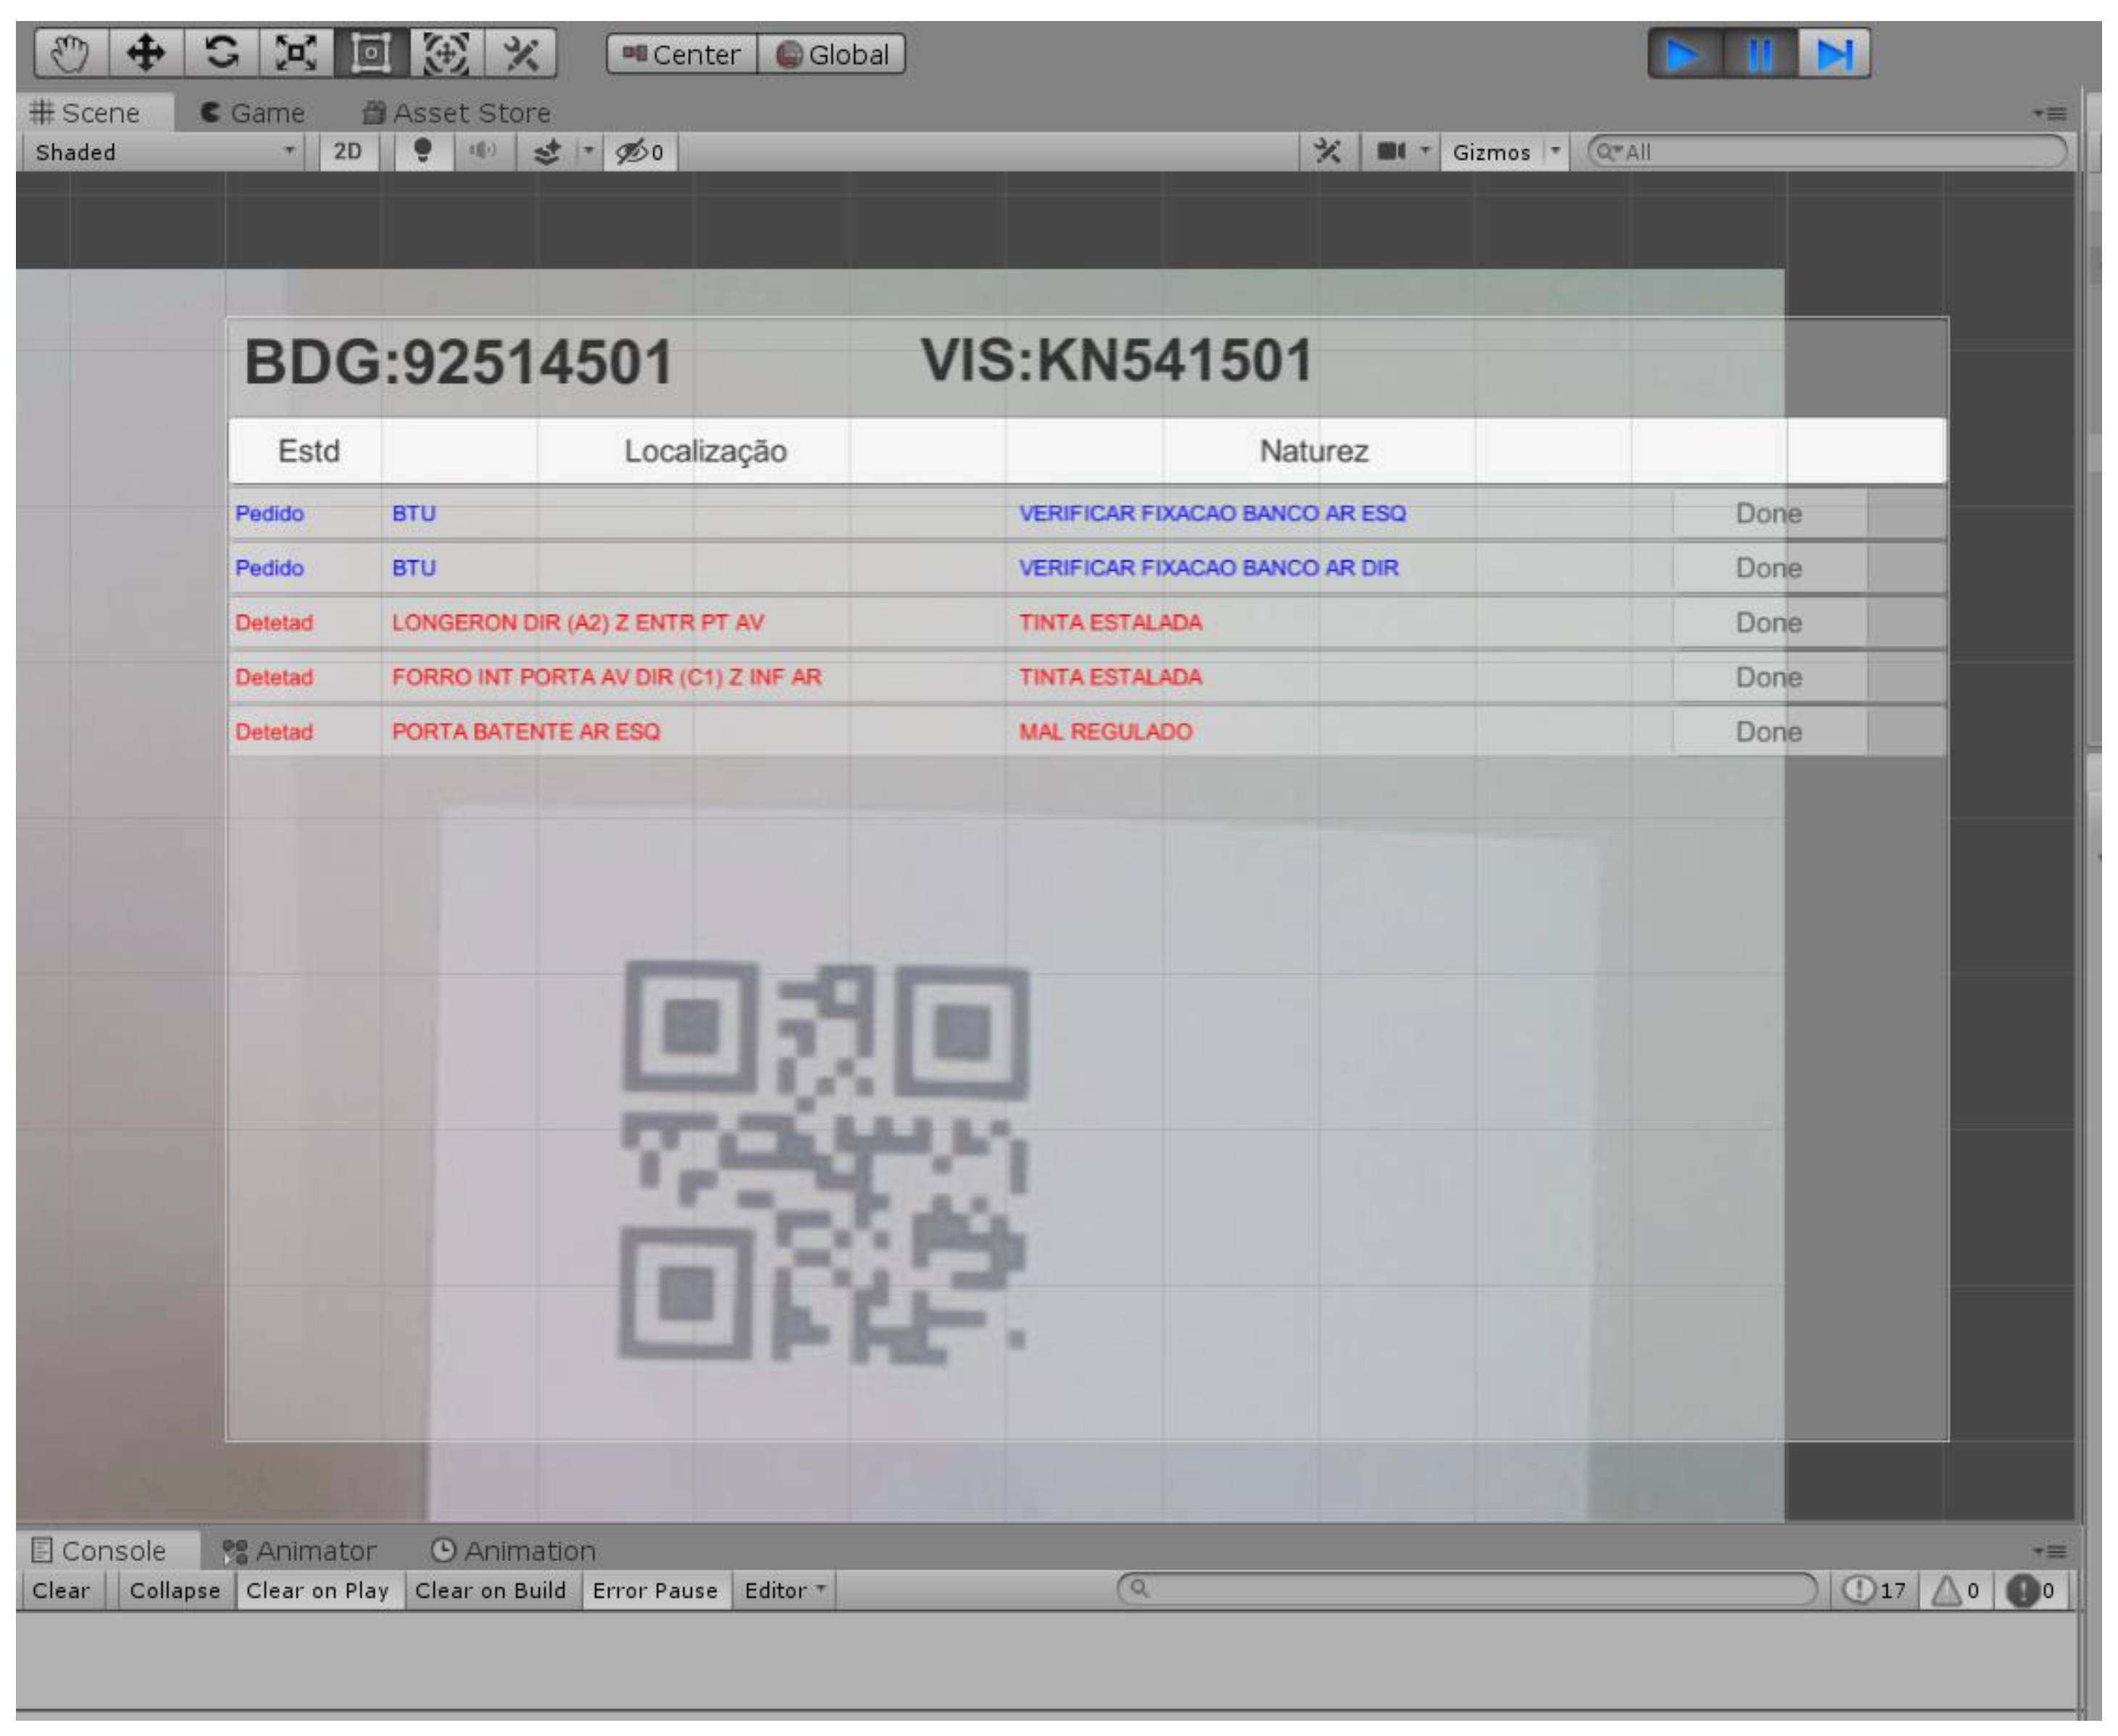This screenshot has width=2118, height=1736.
Task: Select the Rotate tool
Action: 221,53
